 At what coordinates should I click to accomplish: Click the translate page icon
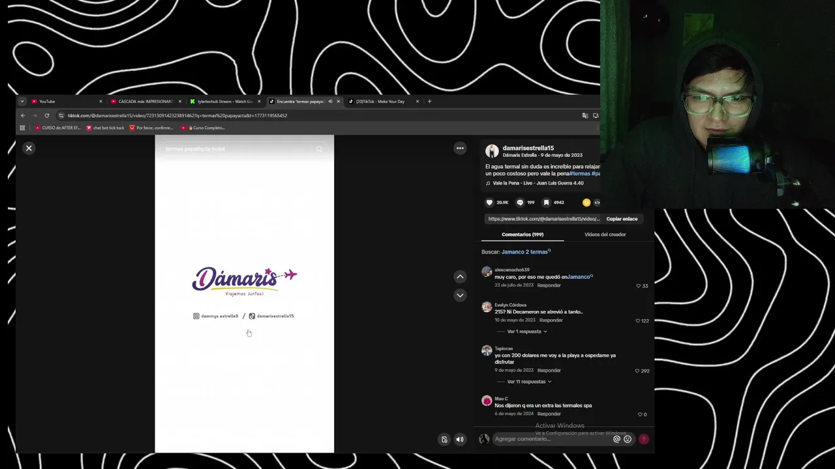click(585, 116)
